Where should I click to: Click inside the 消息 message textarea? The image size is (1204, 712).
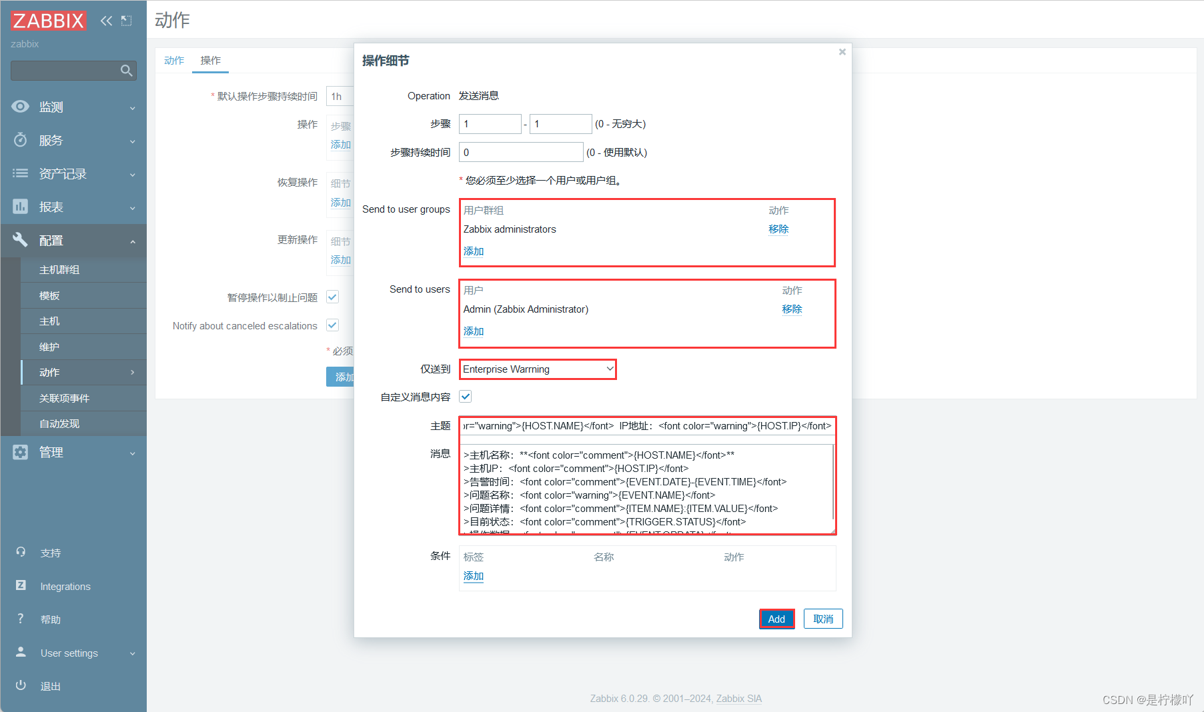tap(646, 489)
